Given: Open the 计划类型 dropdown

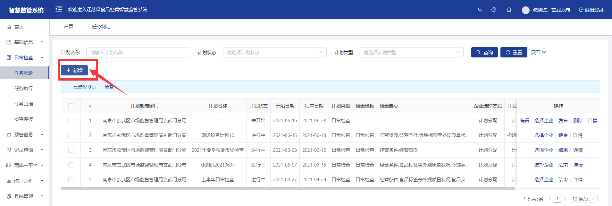Looking at the screenshot, I should tap(411, 52).
